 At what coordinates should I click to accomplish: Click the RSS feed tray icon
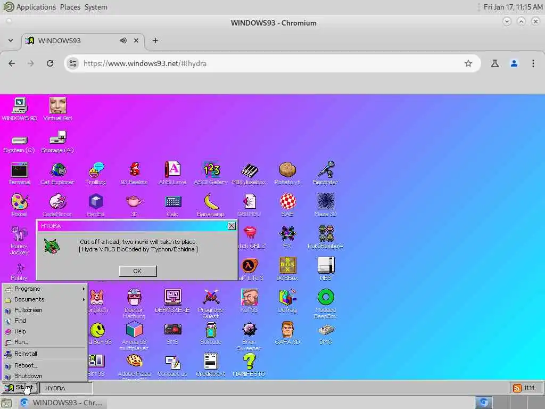(x=517, y=388)
